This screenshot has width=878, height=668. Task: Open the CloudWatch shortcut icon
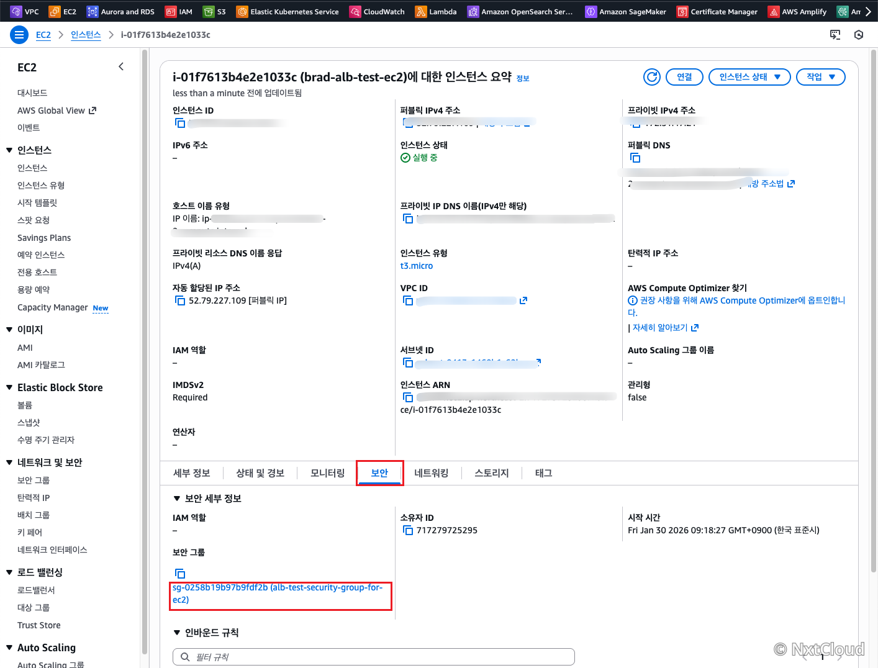pos(355,12)
